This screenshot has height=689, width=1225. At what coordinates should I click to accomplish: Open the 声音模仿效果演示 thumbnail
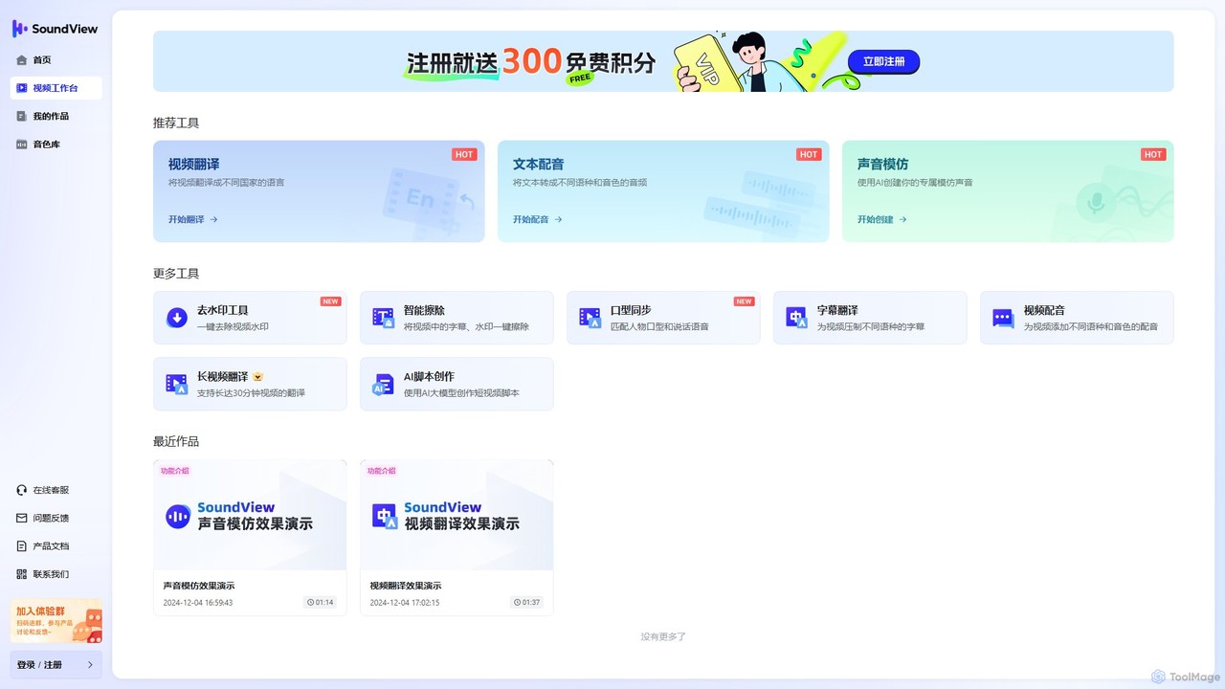coord(250,515)
